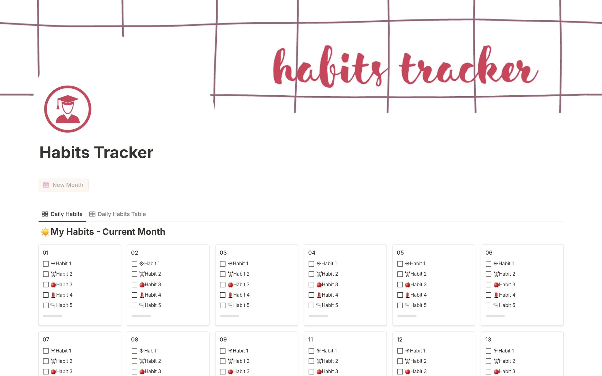Toggle checkbox for Habit 2 on day 05
Screen dimensions: 602x376
click(399, 274)
